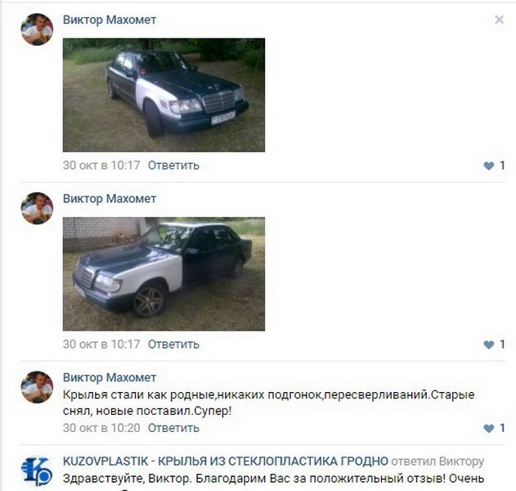
Task: Open timestamp 30 окт в 10:20
Action: (101, 427)
